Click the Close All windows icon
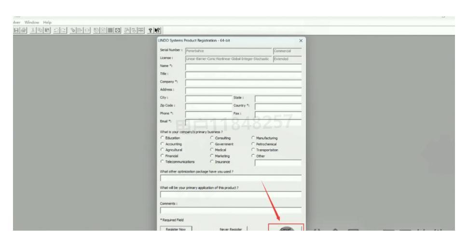 pos(134,30)
